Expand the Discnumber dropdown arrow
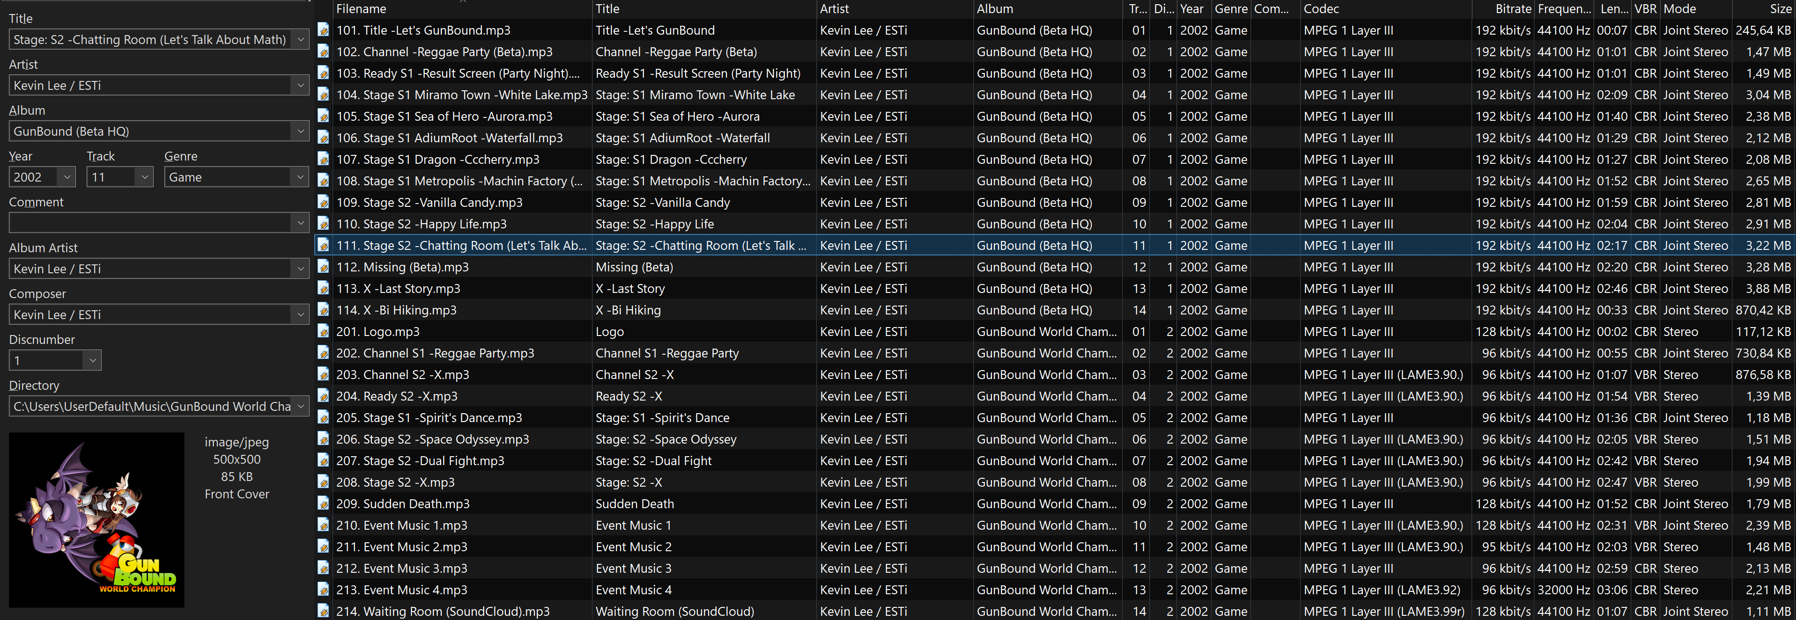 [92, 360]
